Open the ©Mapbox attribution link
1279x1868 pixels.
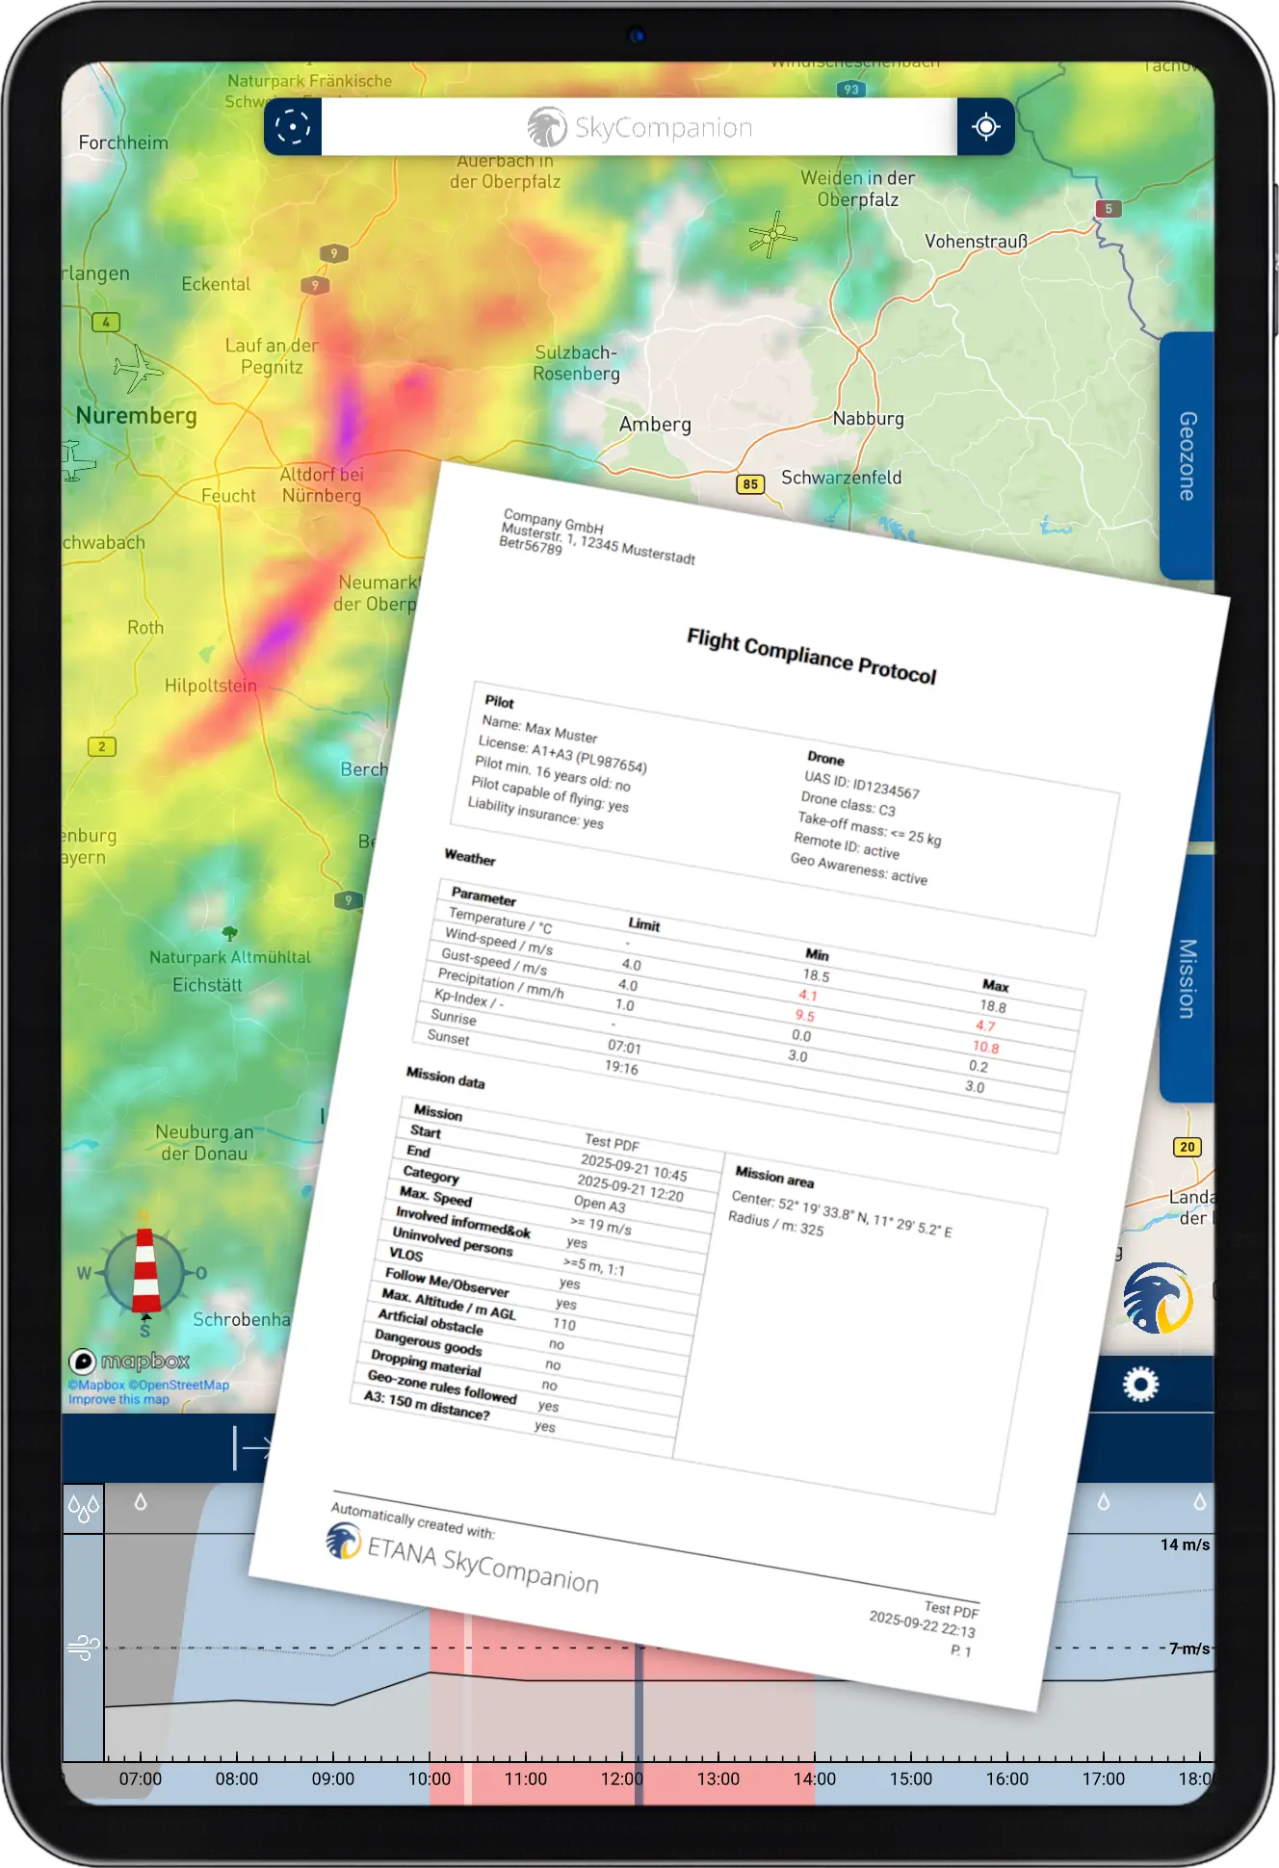click(96, 1385)
